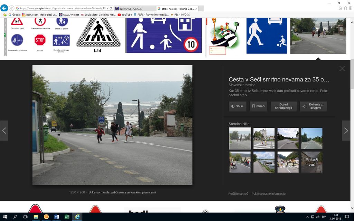354x221 pixels.
Task: Show hidden system tray icons
Action: coord(307,217)
